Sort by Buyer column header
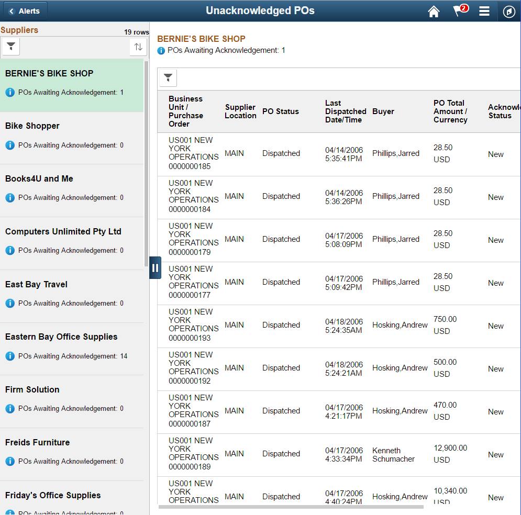521x515 pixels. [x=383, y=111]
